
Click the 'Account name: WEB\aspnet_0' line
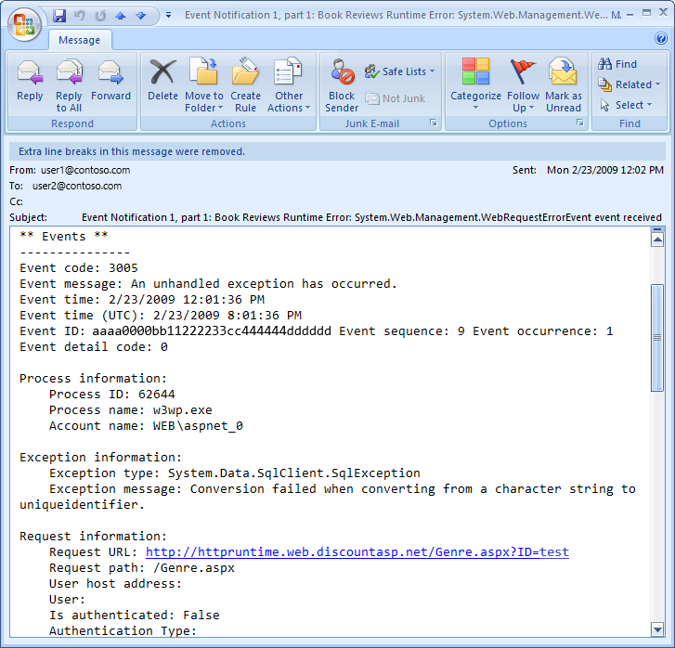[x=146, y=426]
